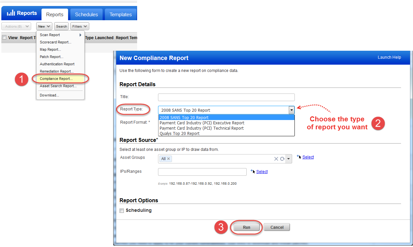Open Launch Help
This screenshot has width=413, height=247.
(389, 57)
